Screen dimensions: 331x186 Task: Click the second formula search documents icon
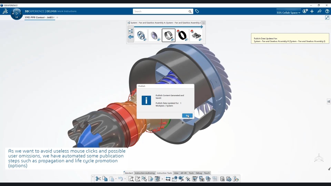tap(138, 179)
